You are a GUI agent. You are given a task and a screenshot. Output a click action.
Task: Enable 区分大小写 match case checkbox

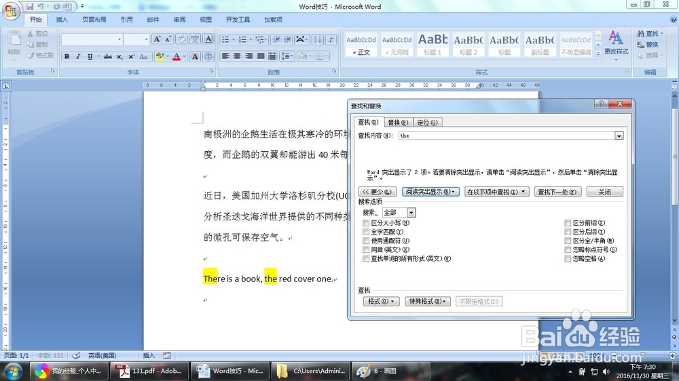click(366, 223)
